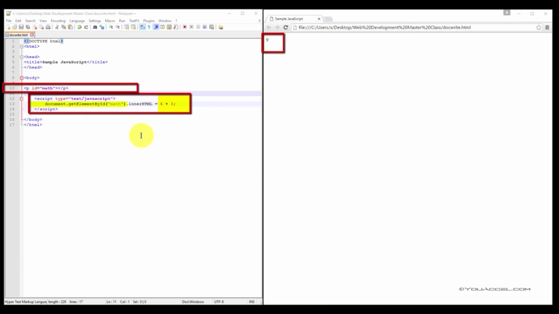
Task: Collapse the script block fold marker
Action: [21, 99]
